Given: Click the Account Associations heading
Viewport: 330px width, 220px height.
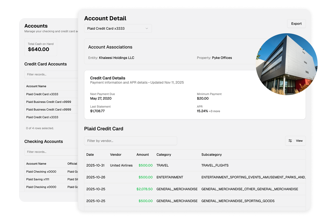Looking at the screenshot, I should click(110, 47).
